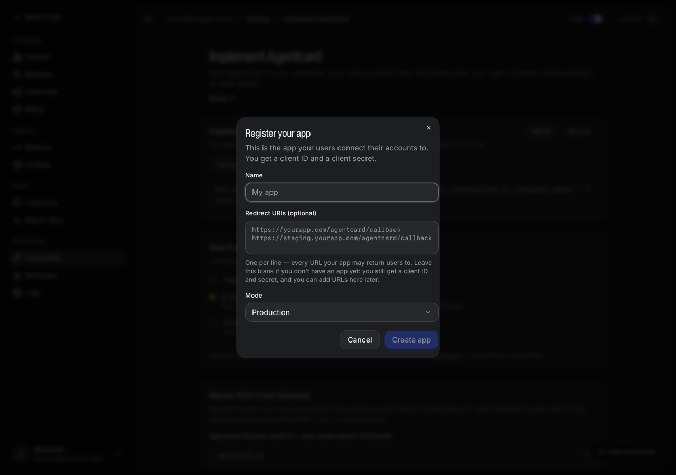Click into the Redirect URIs text area
This screenshot has height=475, width=676.
342,237
